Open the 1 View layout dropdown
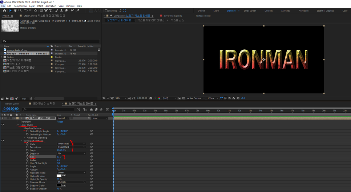351x192 pixels. point(213,98)
